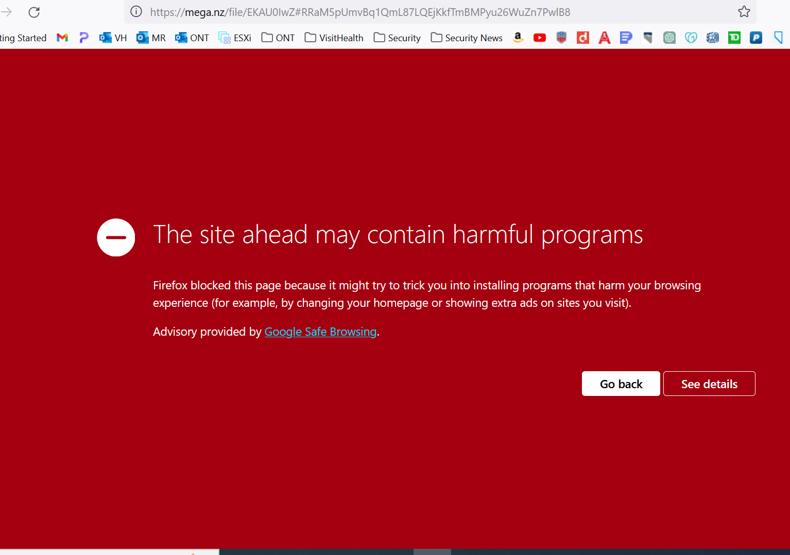Screen dimensions: 790x555
Task: Open the YouTube bookmark
Action: [x=540, y=38]
